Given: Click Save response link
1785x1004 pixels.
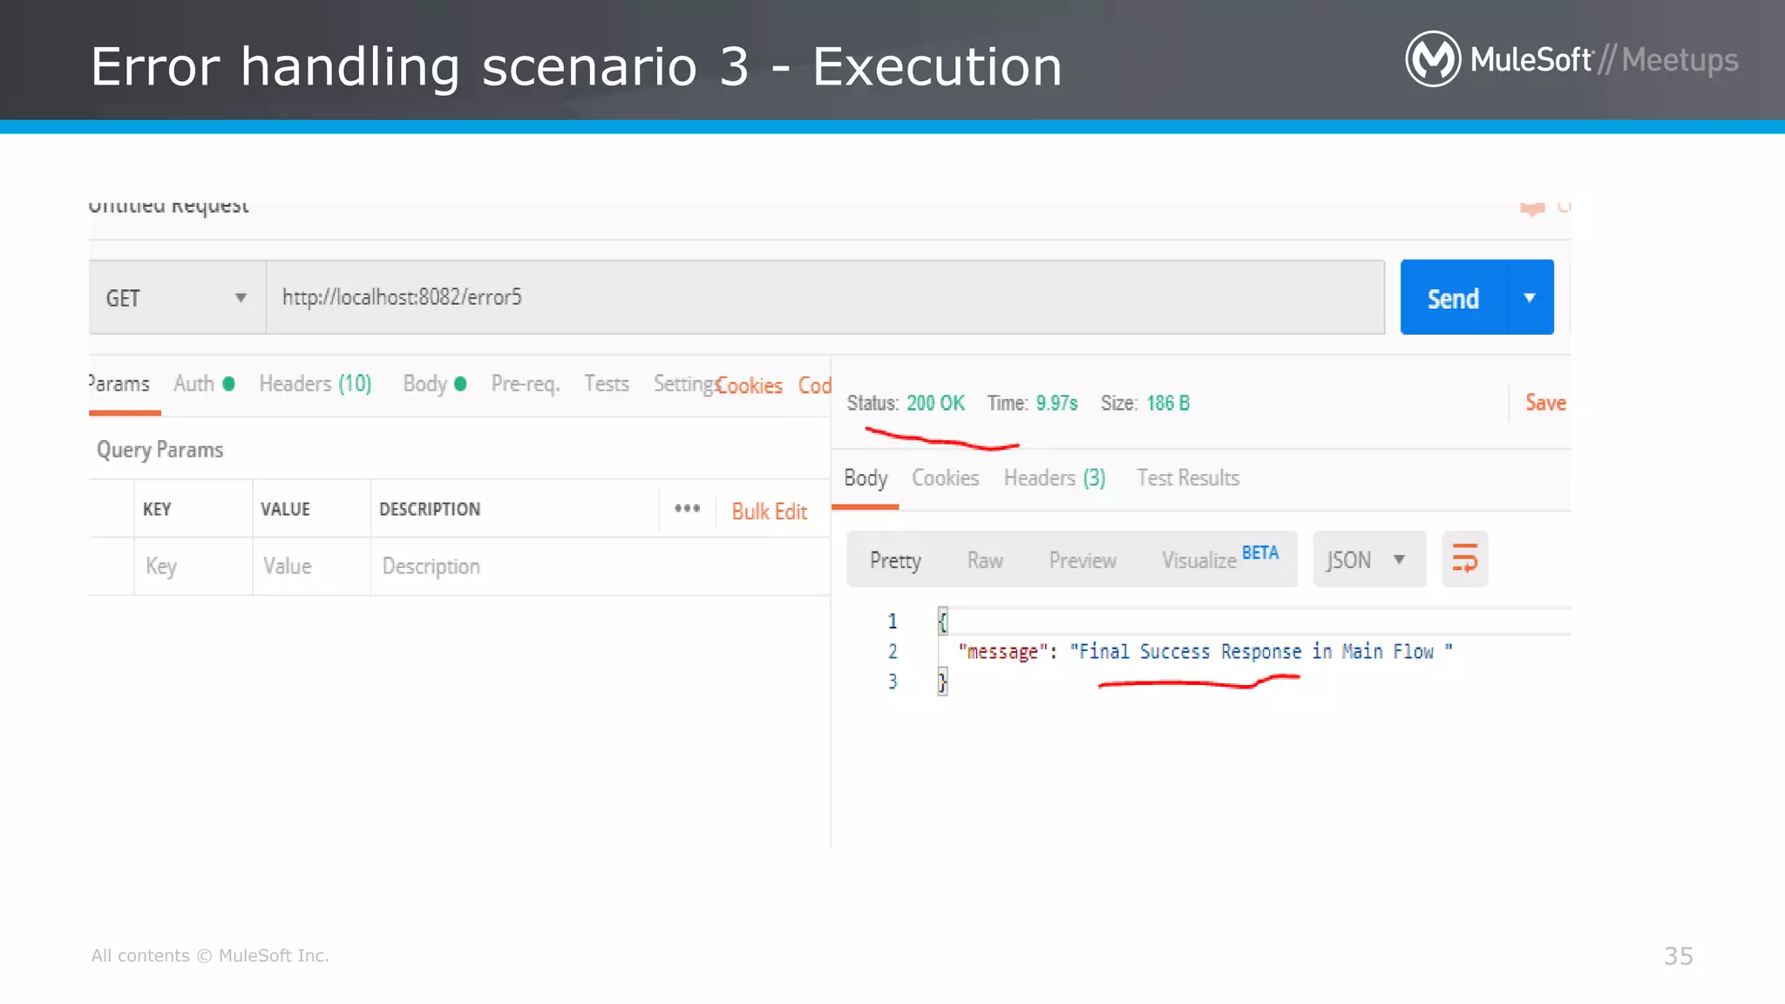Looking at the screenshot, I should (x=1545, y=403).
